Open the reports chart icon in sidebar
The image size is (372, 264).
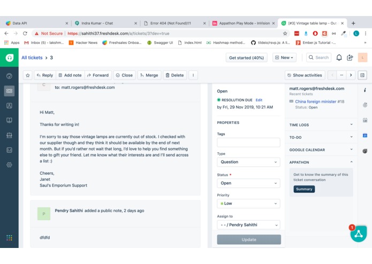pos(9,150)
